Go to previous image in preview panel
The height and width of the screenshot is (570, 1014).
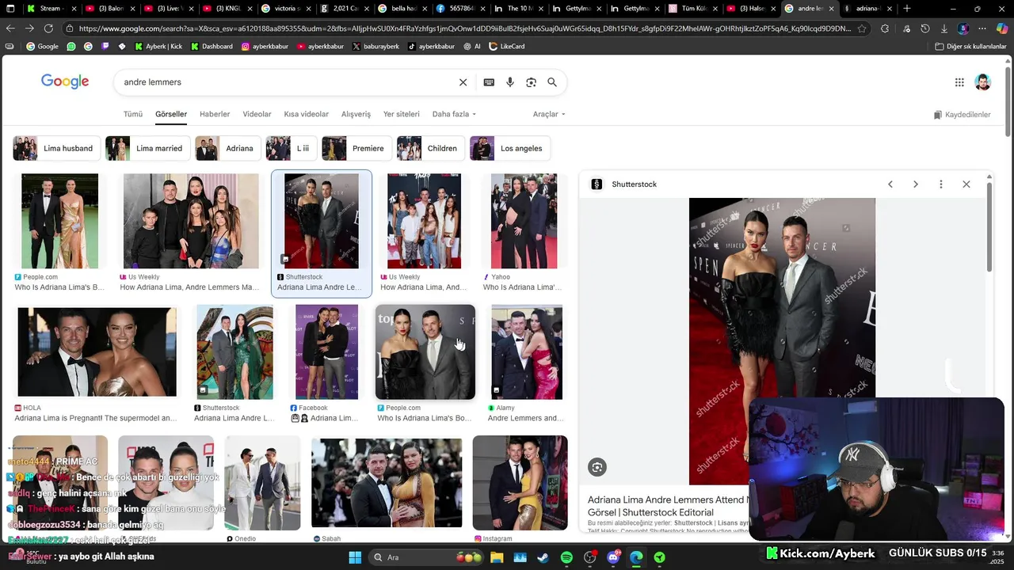click(890, 184)
